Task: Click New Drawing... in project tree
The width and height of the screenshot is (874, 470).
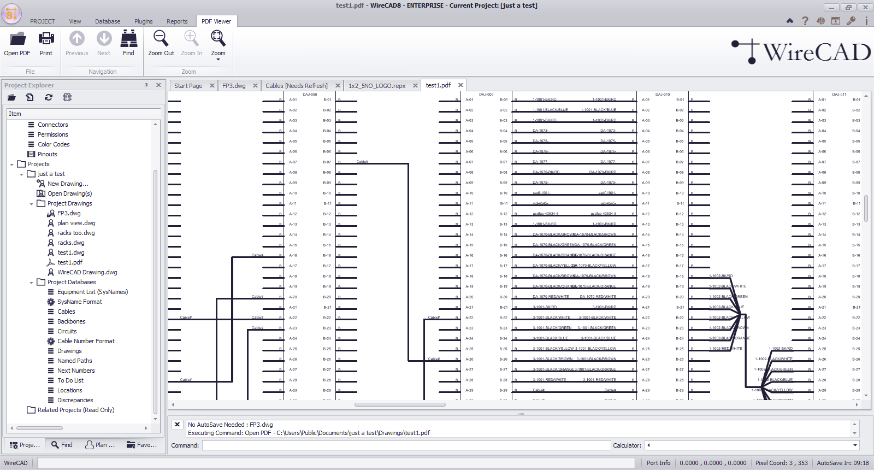Action: point(68,184)
